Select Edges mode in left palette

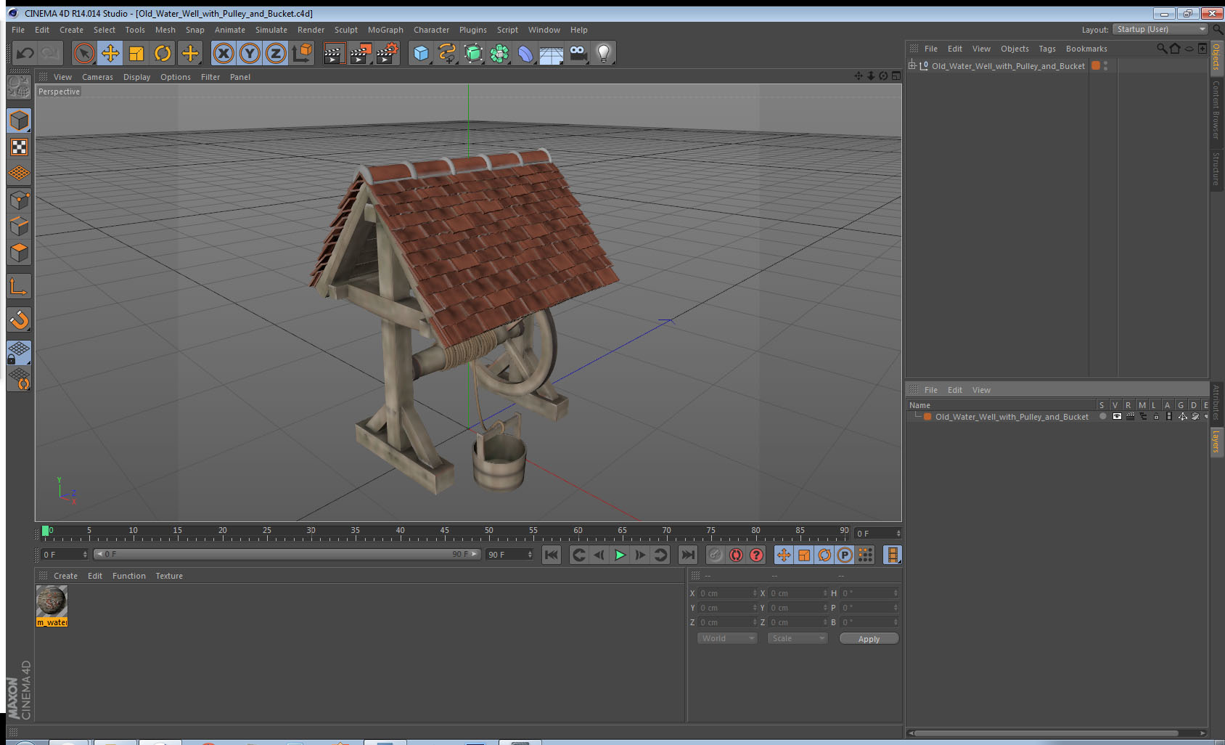[19, 227]
